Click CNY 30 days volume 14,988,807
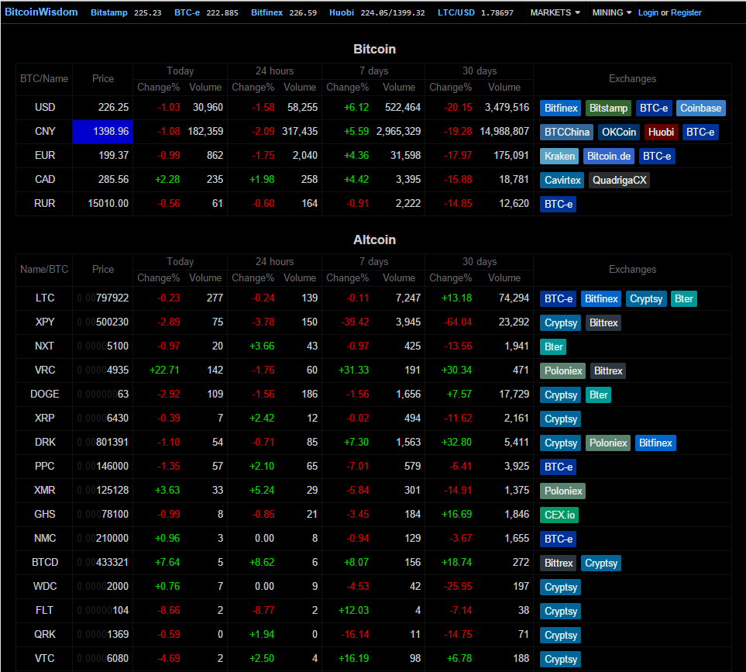This screenshot has width=746, height=672. click(x=504, y=131)
